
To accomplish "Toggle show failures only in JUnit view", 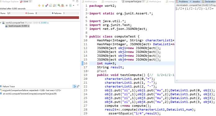I will (x=47, y=5).
